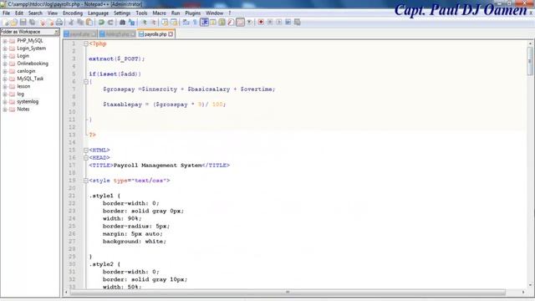The height and width of the screenshot is (301, 535).
Task: Click the New file toolbar icon
Action: coord(6,23)
